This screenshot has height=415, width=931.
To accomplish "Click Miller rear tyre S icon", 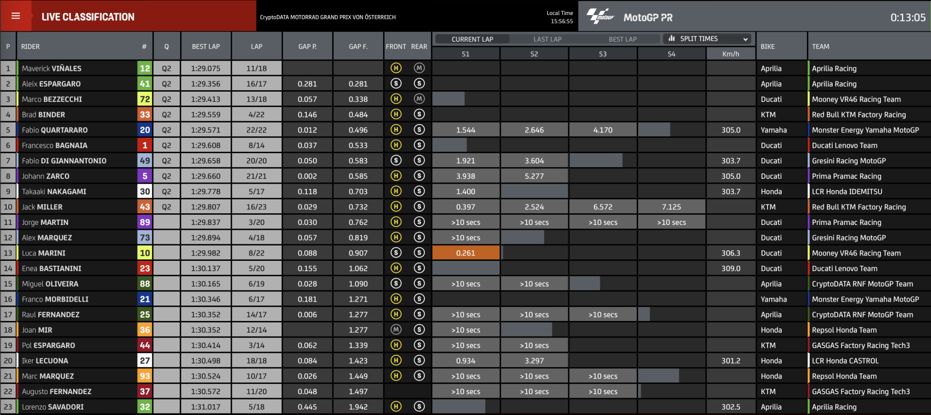I will (x=419, y=207).
